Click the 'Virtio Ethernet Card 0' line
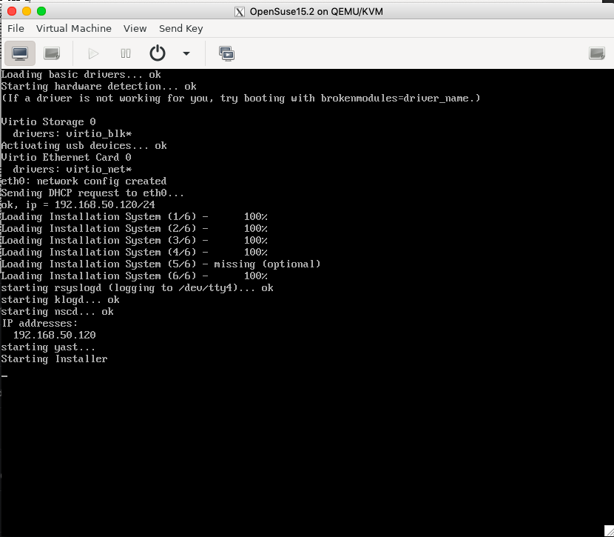 coord(66,158)
